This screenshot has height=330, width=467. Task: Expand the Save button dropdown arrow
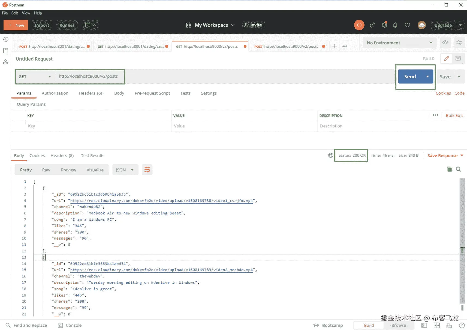coord(459,77)
